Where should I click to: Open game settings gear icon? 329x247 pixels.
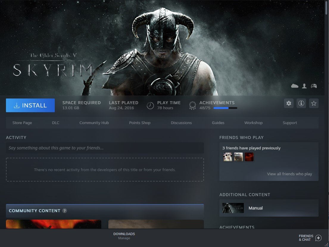coord(289,103)
